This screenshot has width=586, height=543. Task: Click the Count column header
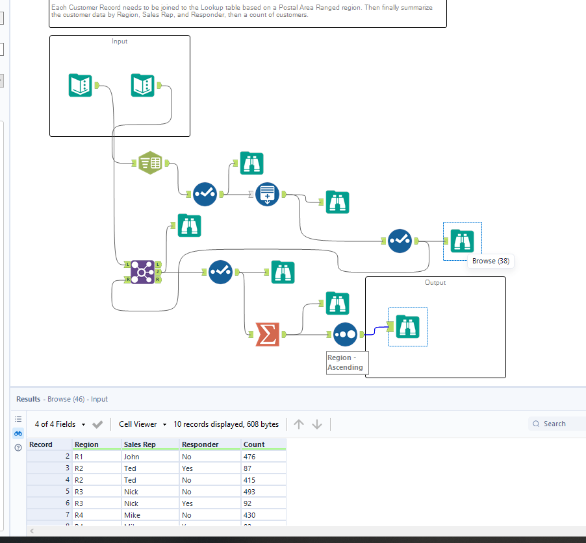tap(264, 444)
